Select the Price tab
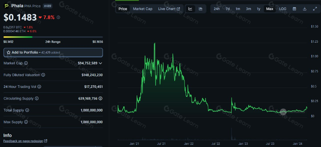Screen dimensions: 321x147 pos(123,9)
